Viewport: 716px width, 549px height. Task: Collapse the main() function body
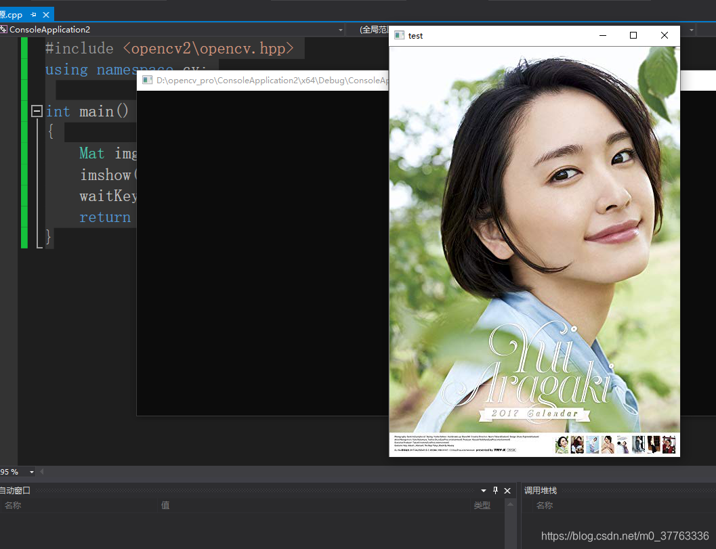(37, 110)
